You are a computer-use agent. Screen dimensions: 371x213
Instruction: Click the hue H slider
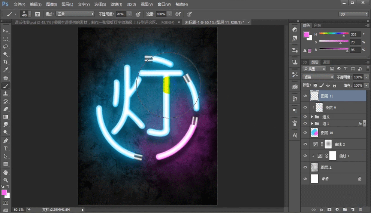point(334,34)
